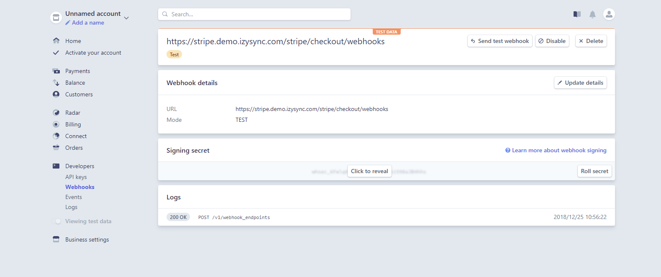Click the TEST mode value

(x=241, y=120)
